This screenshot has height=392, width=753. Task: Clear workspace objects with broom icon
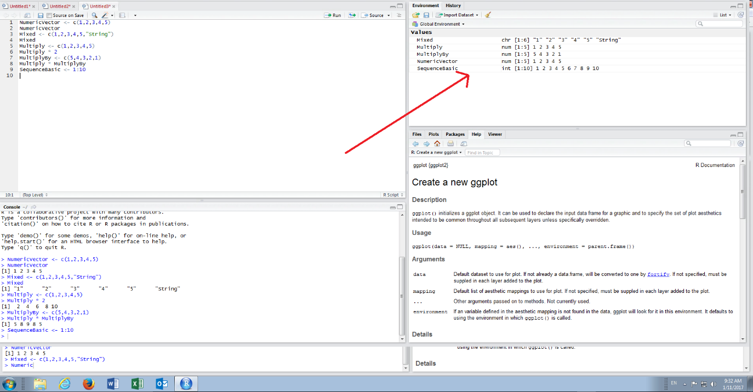pos(488,15)
